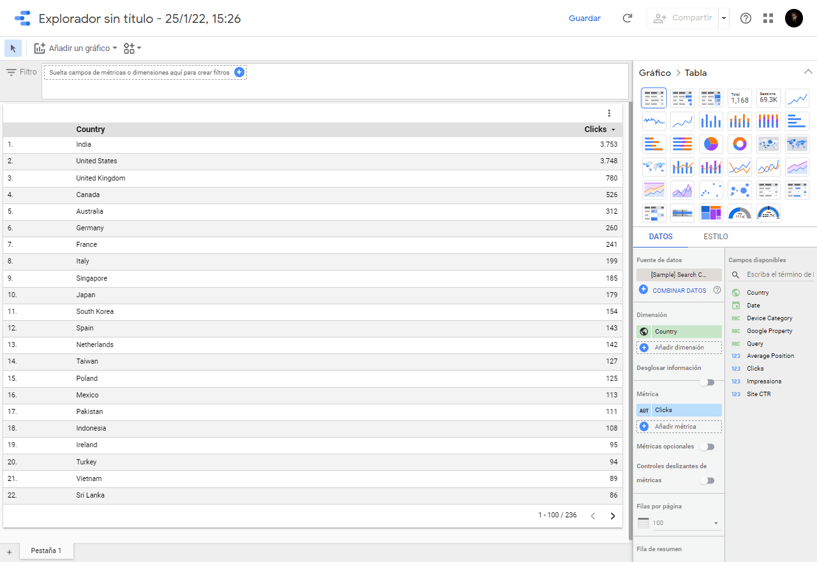Toggle Controles deslizantes de métricas
The width and height of the screenshot is (817, 562).
[707, 480]
